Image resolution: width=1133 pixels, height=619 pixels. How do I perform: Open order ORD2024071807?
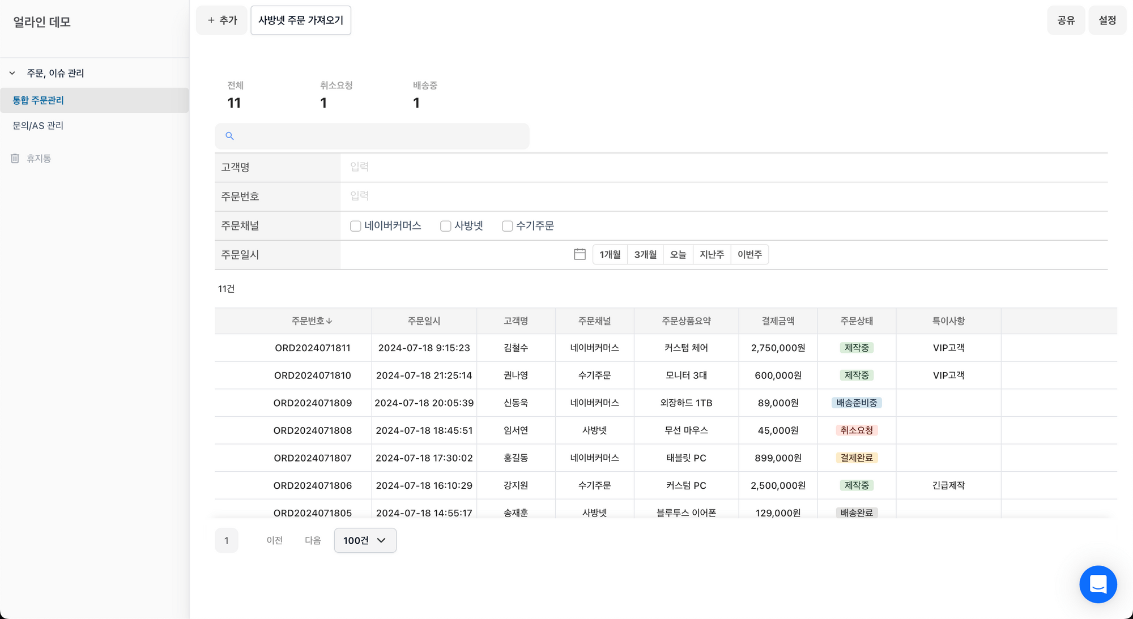pyautogui.click(x=313, y=458)
